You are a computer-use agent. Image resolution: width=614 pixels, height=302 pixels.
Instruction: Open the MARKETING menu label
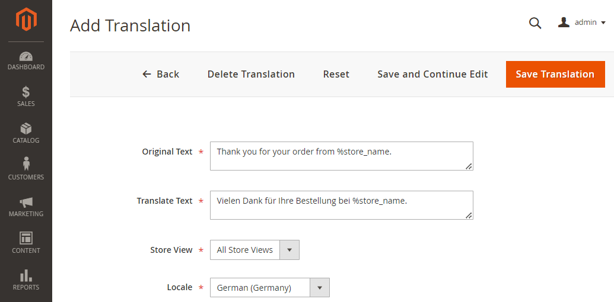(26, 214)
